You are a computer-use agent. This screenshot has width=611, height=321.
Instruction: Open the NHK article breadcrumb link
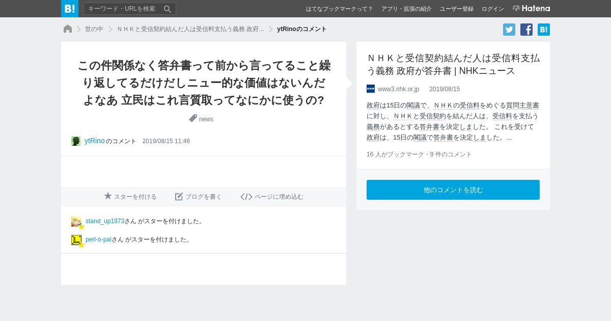[x=190, y=29]
